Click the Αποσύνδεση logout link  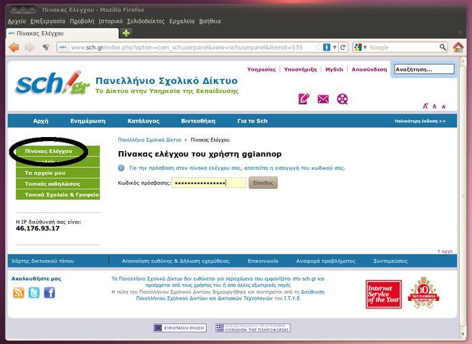369,69
